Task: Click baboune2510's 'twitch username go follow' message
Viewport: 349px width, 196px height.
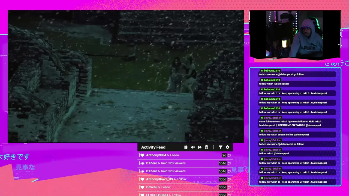Action: click(297, 74)
